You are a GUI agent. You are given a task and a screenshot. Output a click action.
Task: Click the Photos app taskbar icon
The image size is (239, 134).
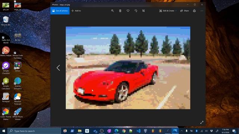tap(175, 131)
